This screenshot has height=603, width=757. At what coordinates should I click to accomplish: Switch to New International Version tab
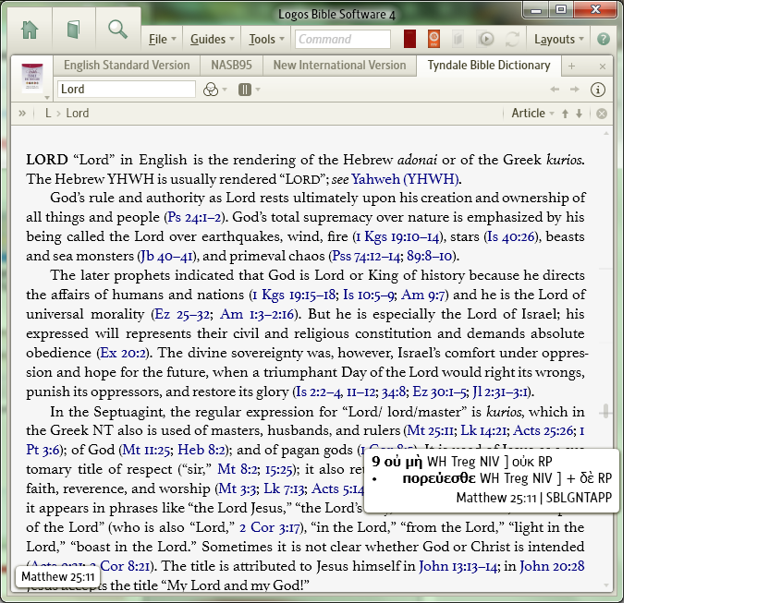click(x=339, y=66)
